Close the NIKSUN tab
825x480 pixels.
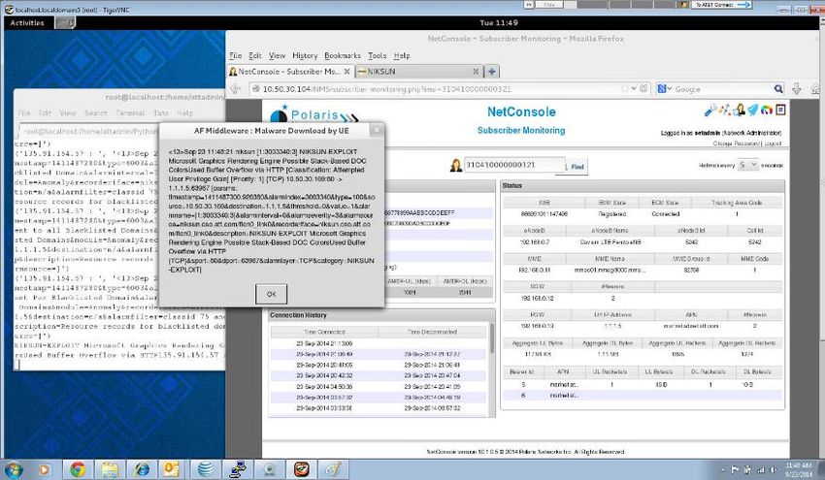[476, 72]
